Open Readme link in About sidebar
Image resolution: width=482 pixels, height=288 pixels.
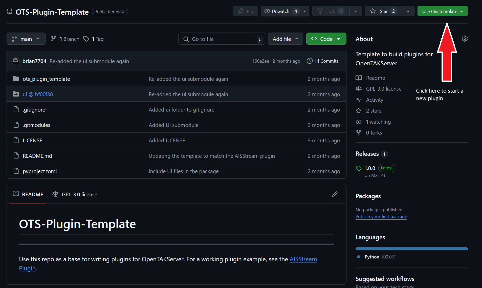(x=370, y=78)
